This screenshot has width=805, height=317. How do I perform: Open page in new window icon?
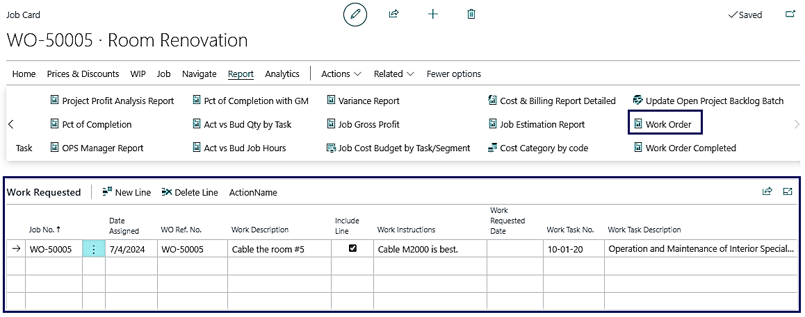click(789, 14)
